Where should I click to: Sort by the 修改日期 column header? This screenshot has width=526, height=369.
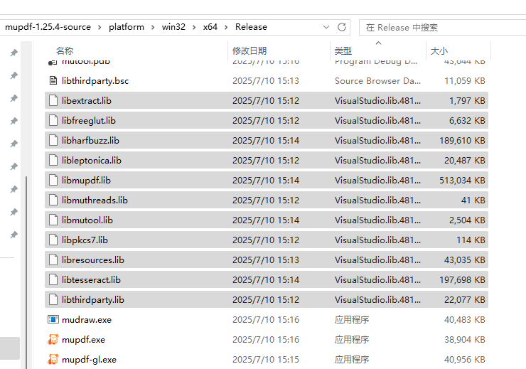(249, 51)
